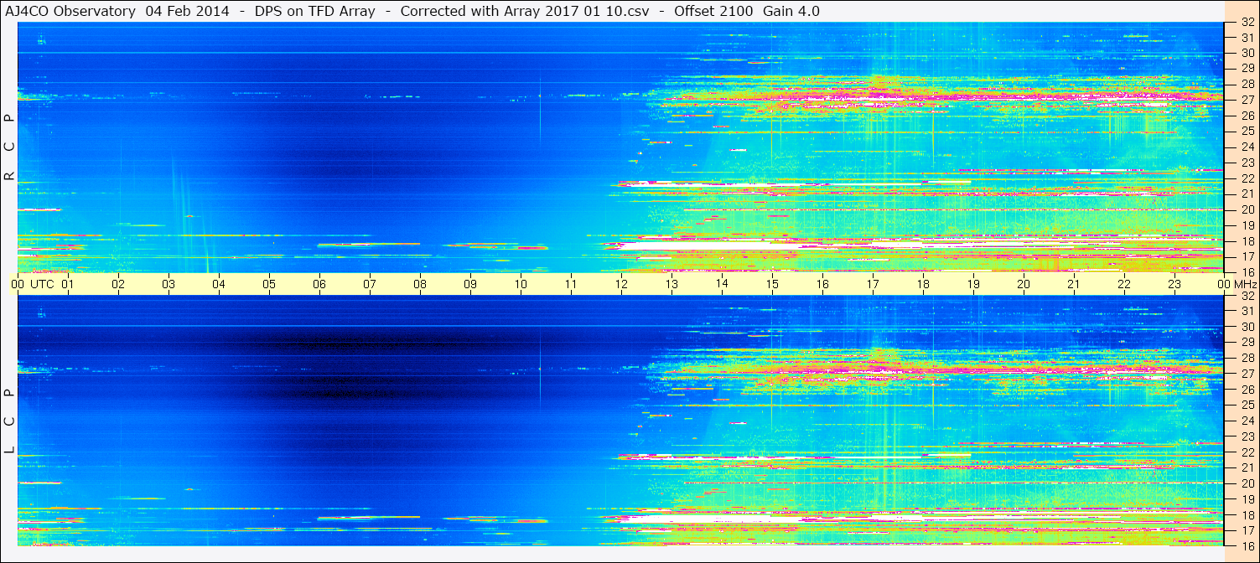The height and width of the screenshot is (563, 1260).
Task: Click the 16 MHz tick label of the RCP plot
Action: pyautogui.click(x=1247, y=272)
